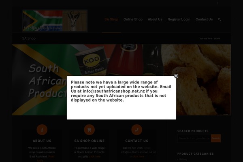
Task: Open the Online Shop menu item
Action: coord(133,19)
